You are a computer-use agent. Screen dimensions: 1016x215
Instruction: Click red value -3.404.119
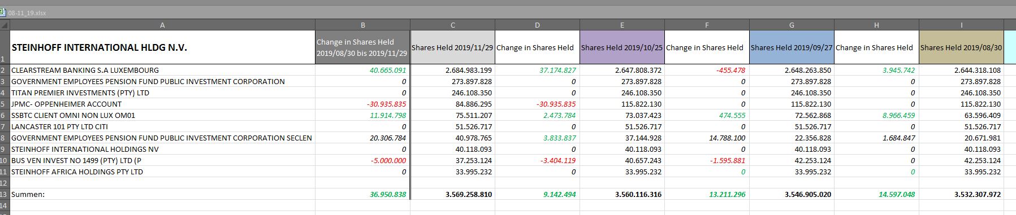pos(559,160)
